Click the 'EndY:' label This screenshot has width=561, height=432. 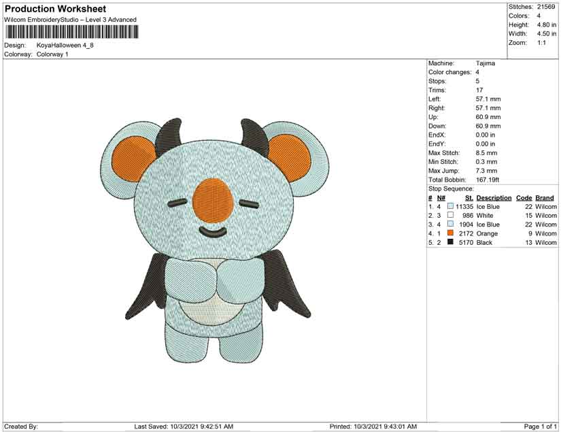(437, 144)
